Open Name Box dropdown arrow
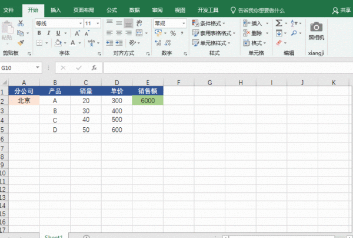 [38, 67]
